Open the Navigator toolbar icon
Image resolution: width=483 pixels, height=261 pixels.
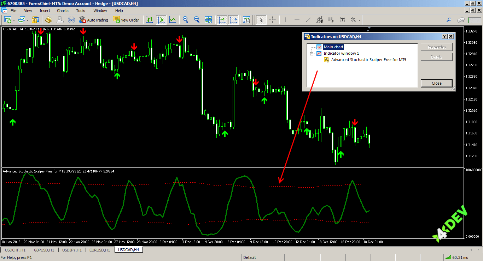pyautogui.click(x=49, y=20)
